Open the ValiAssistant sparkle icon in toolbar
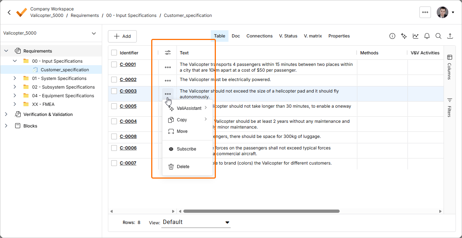 click(x=404, y=36)
